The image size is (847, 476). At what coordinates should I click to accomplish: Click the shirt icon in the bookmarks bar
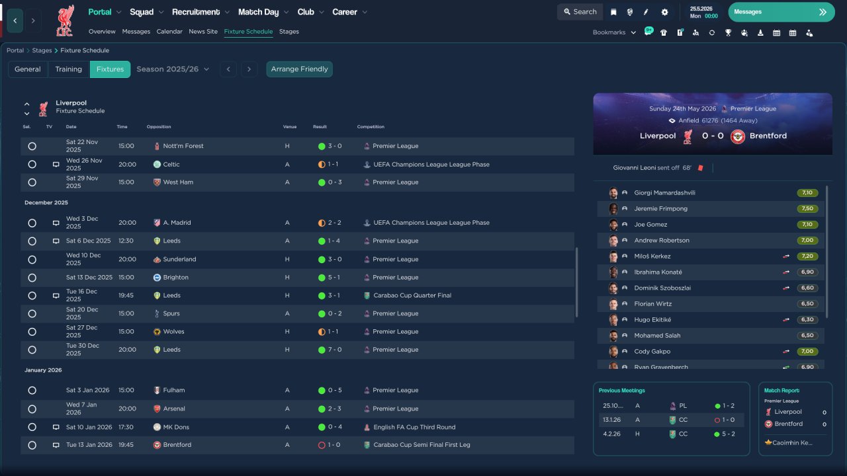pyautogui.click(x=664, y=32)
